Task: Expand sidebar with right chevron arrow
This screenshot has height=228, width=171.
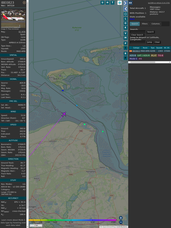Action: 125,3
